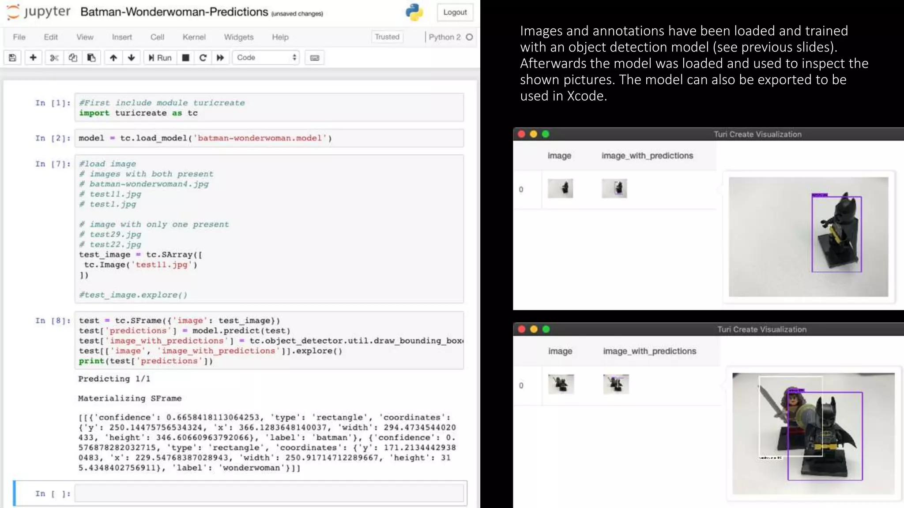Minimize the bottom Turi Create Visualization window
The width and height of the screenshot is (904, 508).
coord(534,329)
